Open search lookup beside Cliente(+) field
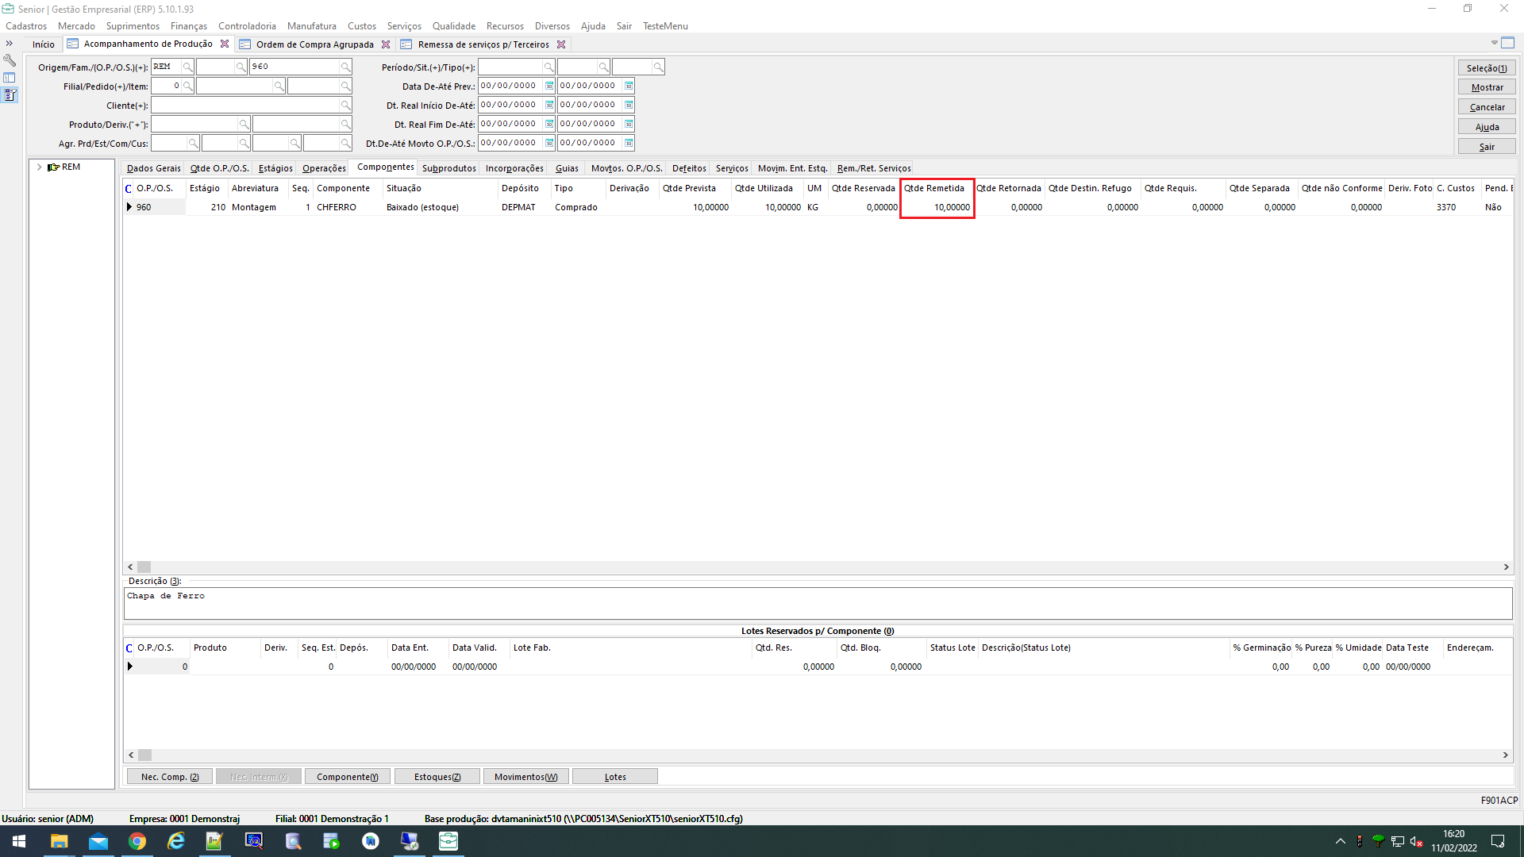Image resolution: width=1524 pixels, height=857 pixels. [x=345, y=106]
